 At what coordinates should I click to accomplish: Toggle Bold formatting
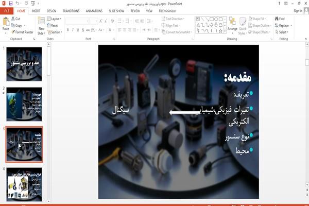coord(68,30)
